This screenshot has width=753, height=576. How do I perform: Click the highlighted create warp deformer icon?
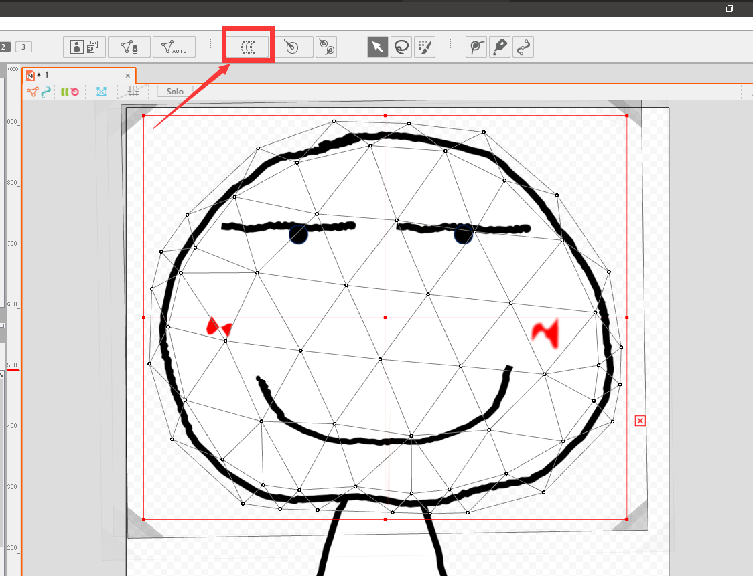point(248,47)
